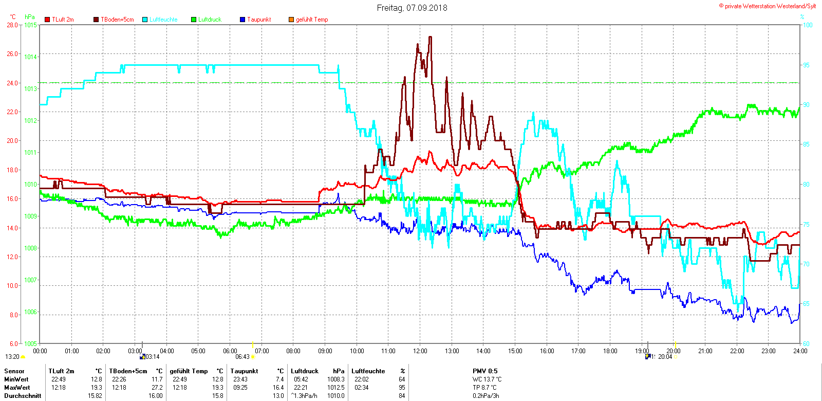This screenshot has width=822, height=401.
Task: Click the red TLuft 2m legend swatch
Action: 47,20
